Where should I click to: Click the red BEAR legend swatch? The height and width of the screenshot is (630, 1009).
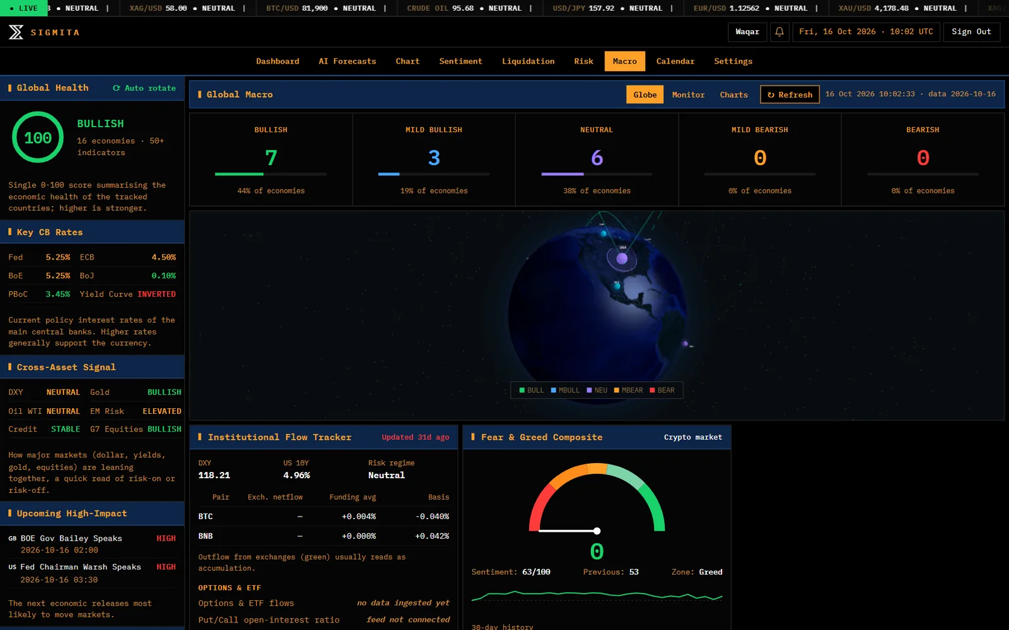(652, 391)
